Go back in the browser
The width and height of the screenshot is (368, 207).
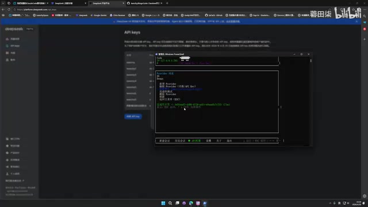pyautogui.click(x=3, y=10)
